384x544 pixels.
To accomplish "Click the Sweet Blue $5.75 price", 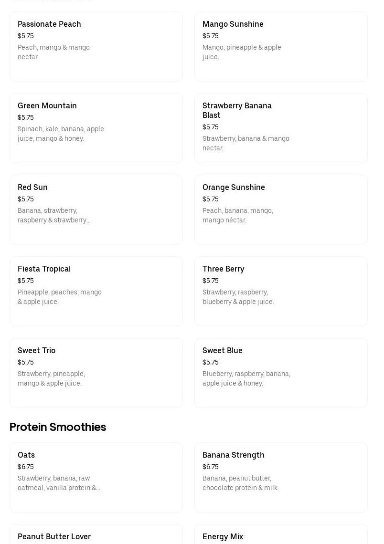I will click(211, 362).
